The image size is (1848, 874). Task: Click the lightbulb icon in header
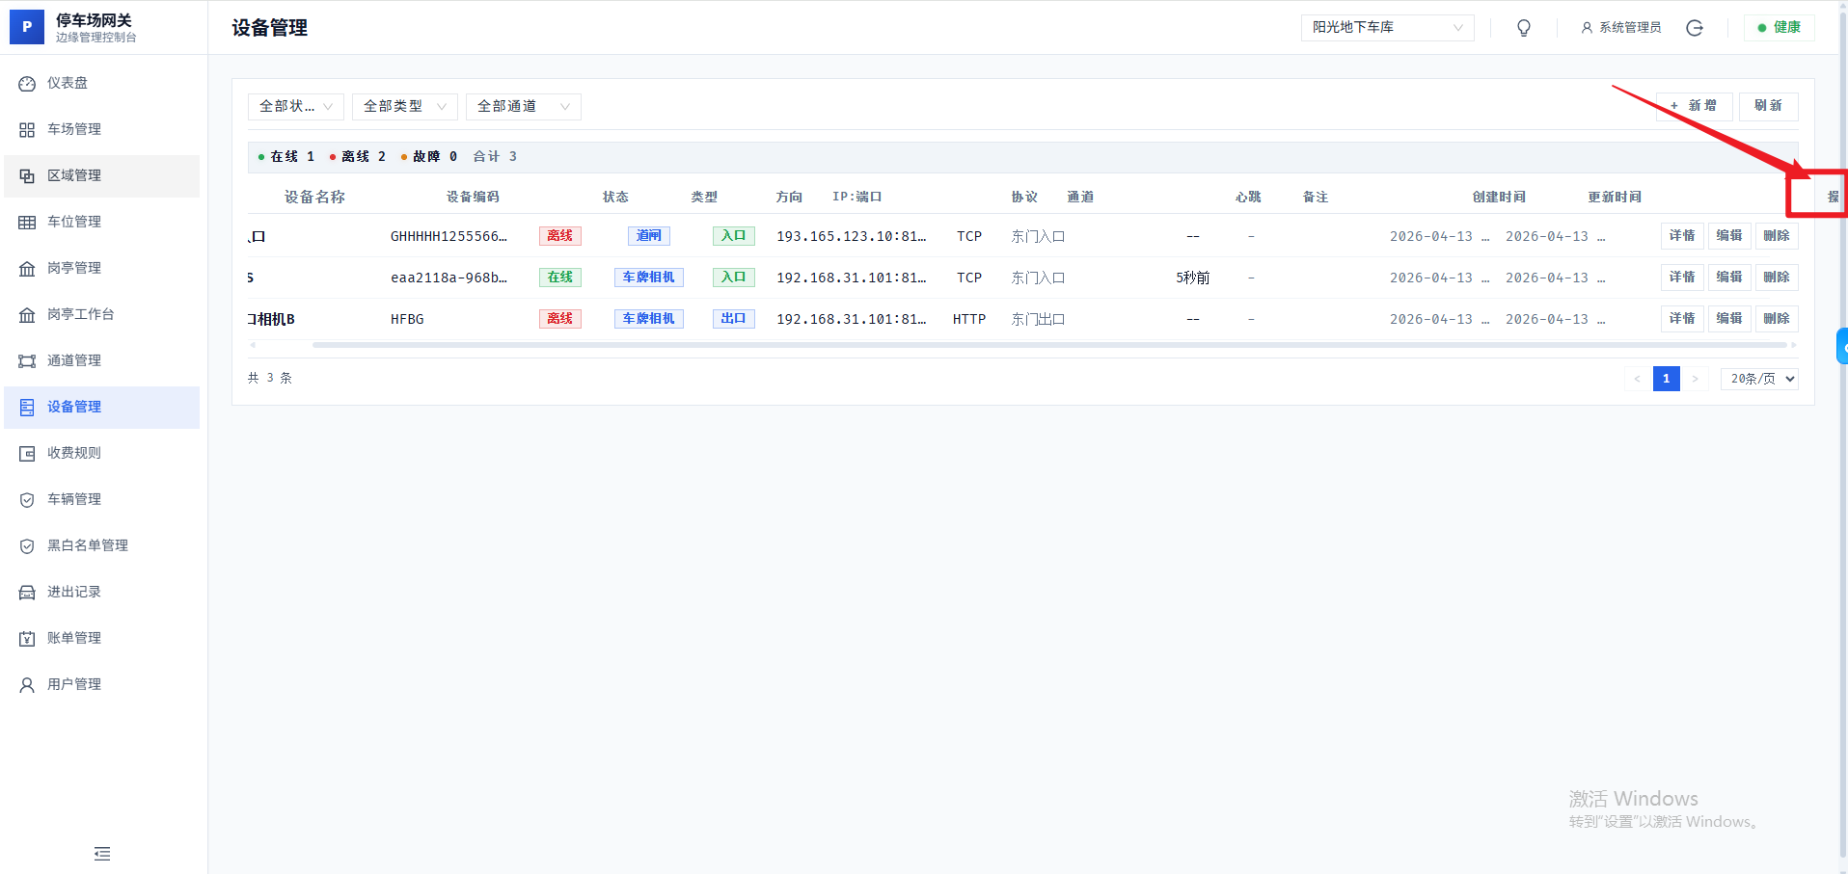(1524, 28)
